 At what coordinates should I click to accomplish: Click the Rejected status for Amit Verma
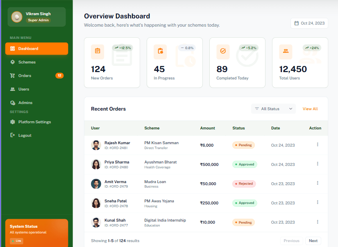[244, 184]
